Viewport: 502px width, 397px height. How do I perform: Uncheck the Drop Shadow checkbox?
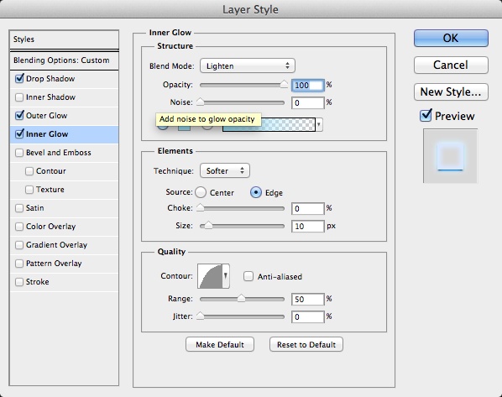(19, 78)
